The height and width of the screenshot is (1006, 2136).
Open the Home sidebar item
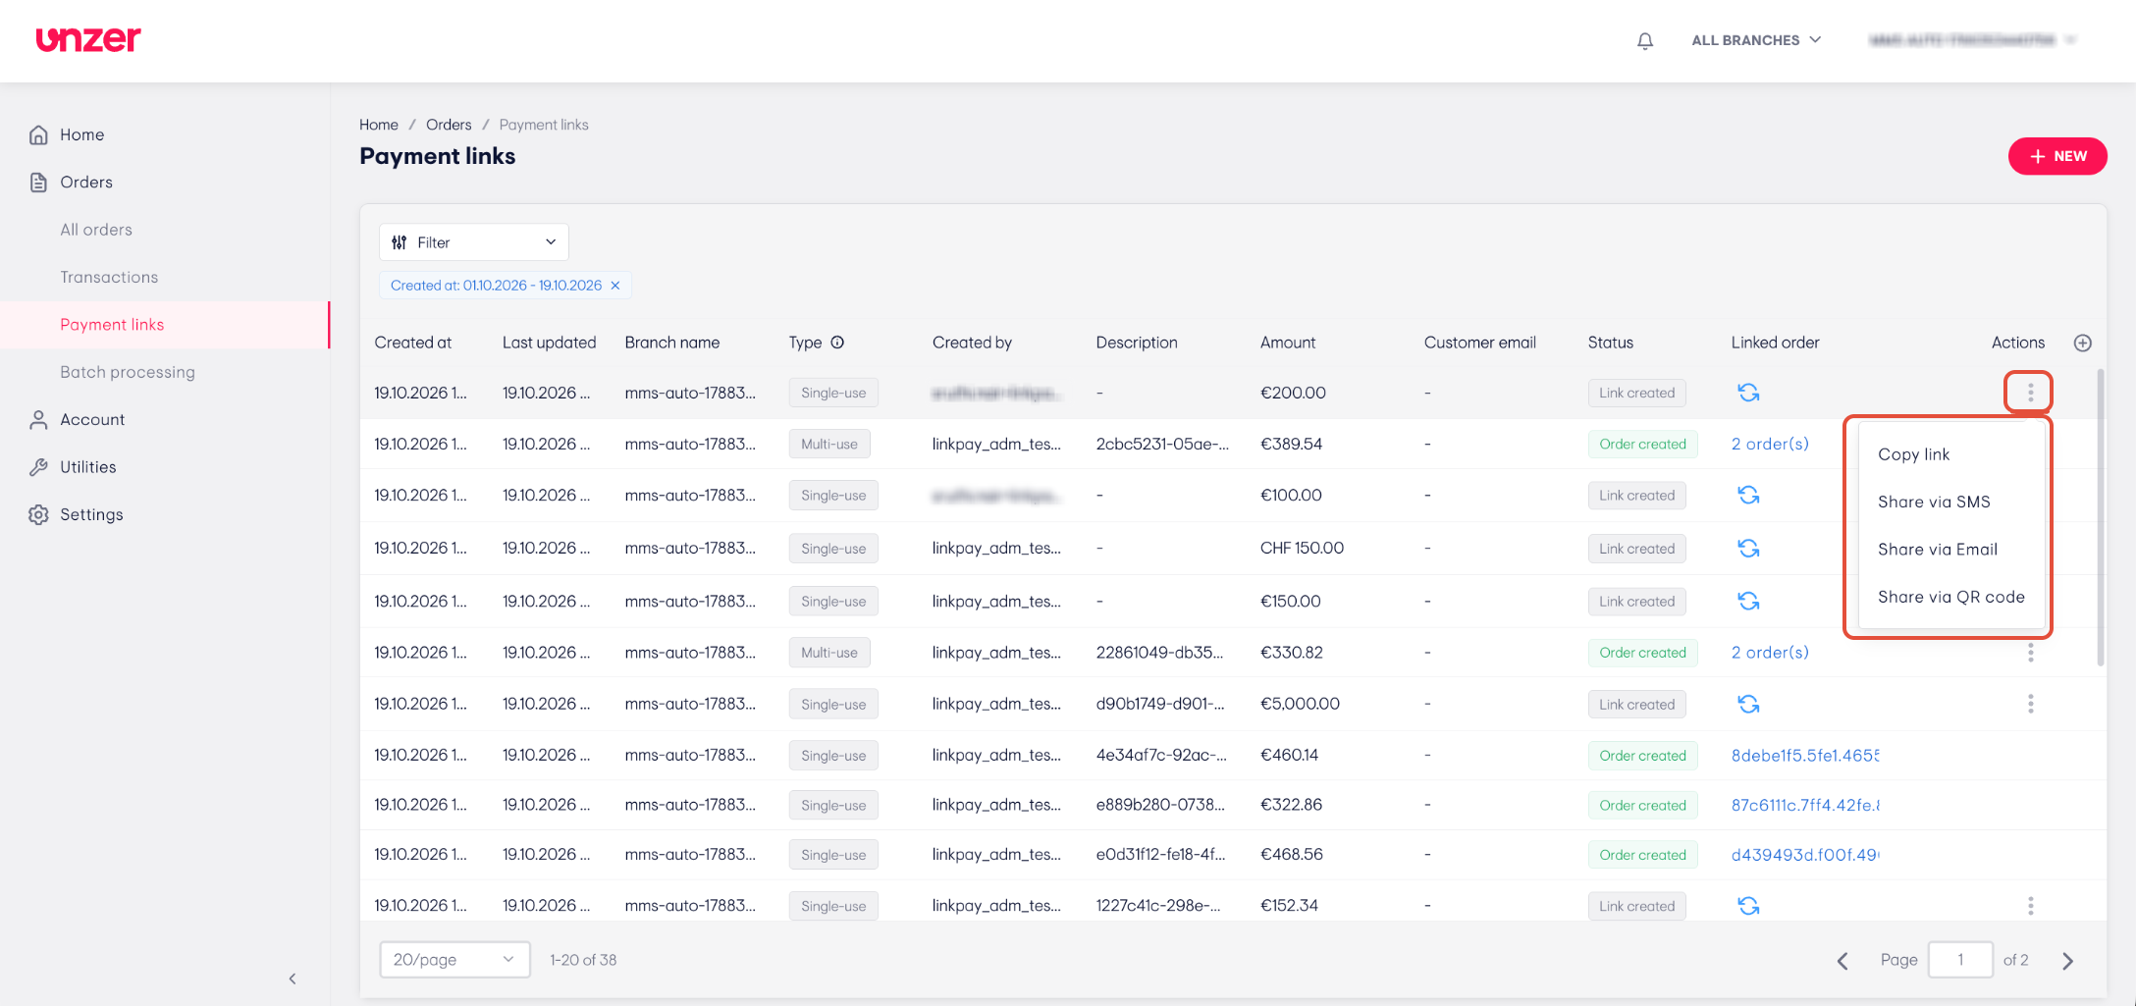click(x=82, y=134)
